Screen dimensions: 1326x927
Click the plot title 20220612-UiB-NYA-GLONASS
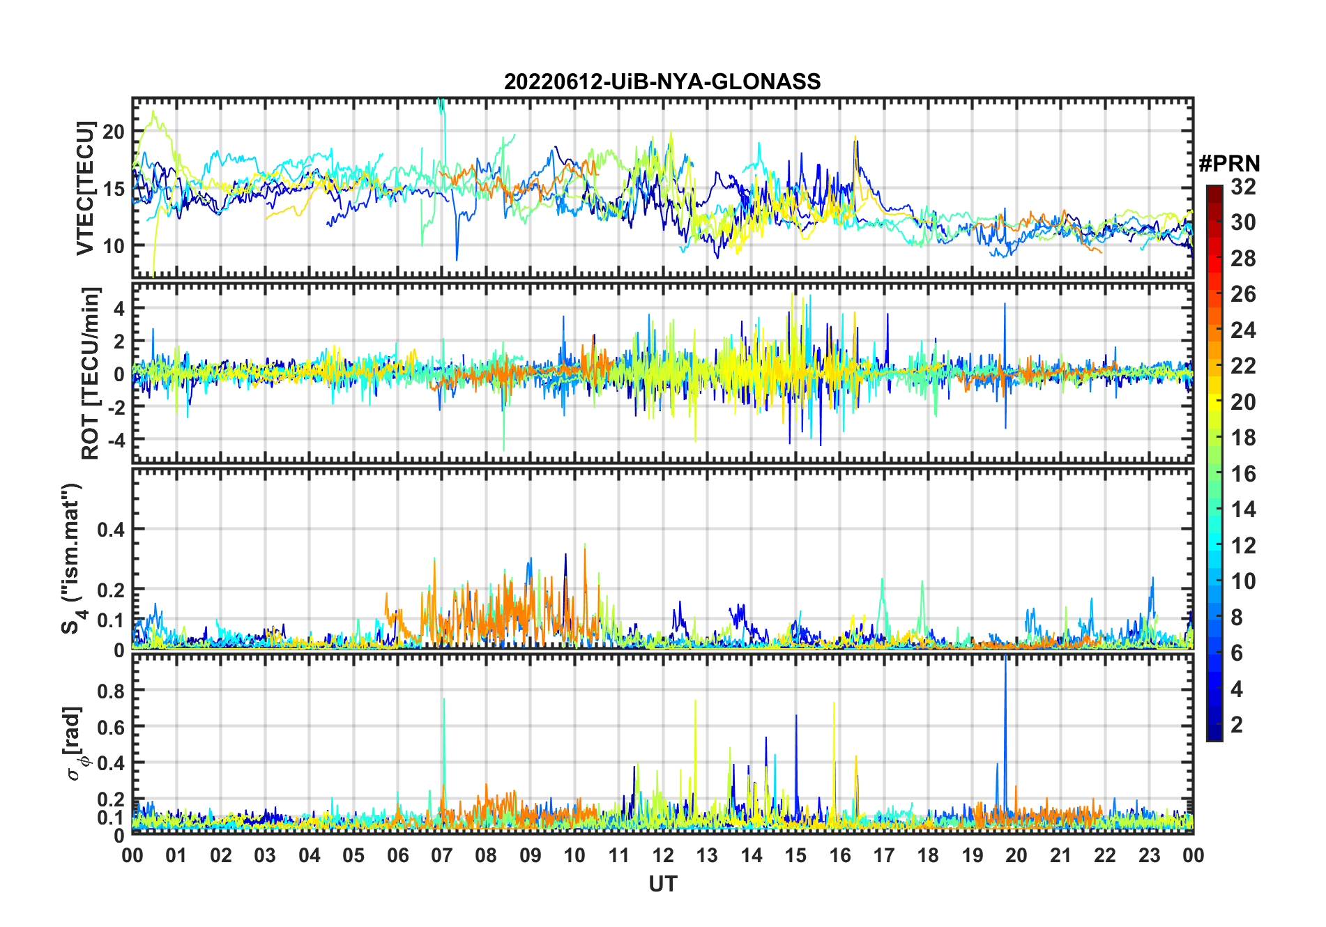tap(662, 82)
